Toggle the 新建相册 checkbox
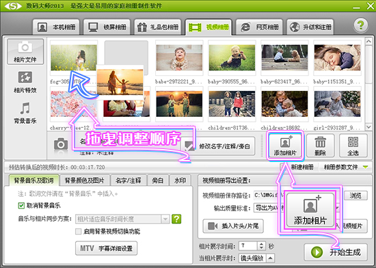376x268 pixels. (283, 167)
